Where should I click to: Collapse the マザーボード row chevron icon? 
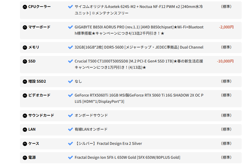(x=25, y=27)
